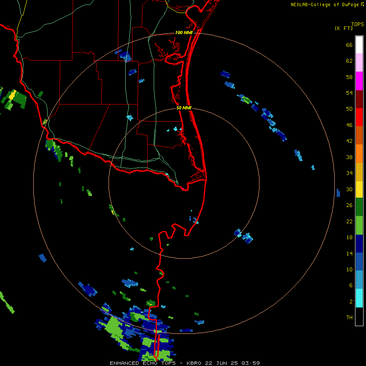The width and height of the screenshot is (366, 366).
Task: Select the light pink 62 kft swatch
Action: [x=359, y=62]
